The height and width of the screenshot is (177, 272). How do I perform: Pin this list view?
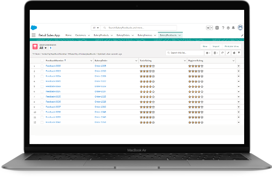click(x=51, y=48)
